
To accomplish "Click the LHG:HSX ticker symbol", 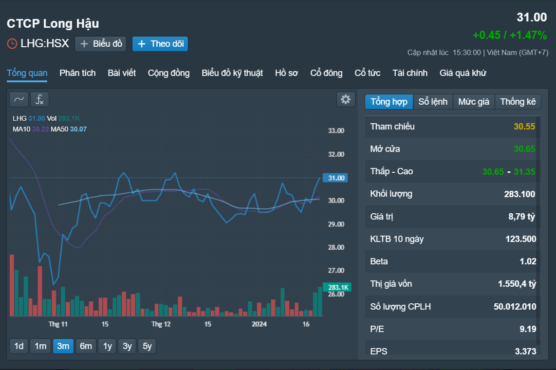I will click(x=45, y=44).
